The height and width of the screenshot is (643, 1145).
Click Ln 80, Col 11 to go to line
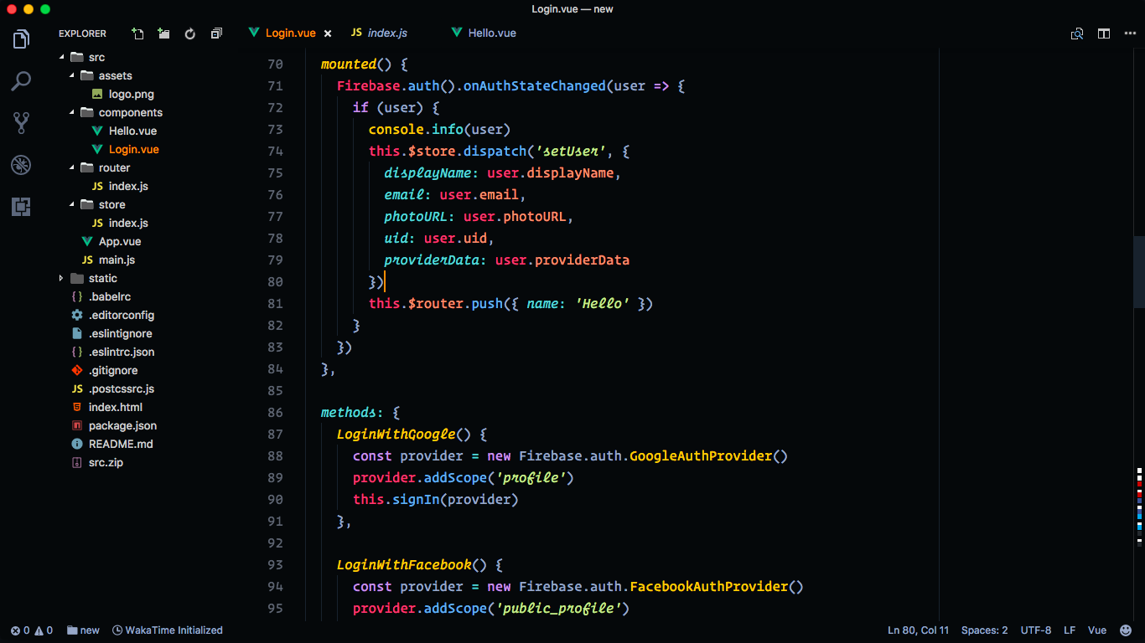pyautogui.click(x=919, y=630)
